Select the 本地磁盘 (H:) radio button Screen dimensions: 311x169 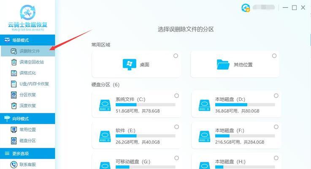[x=276, y=158]
